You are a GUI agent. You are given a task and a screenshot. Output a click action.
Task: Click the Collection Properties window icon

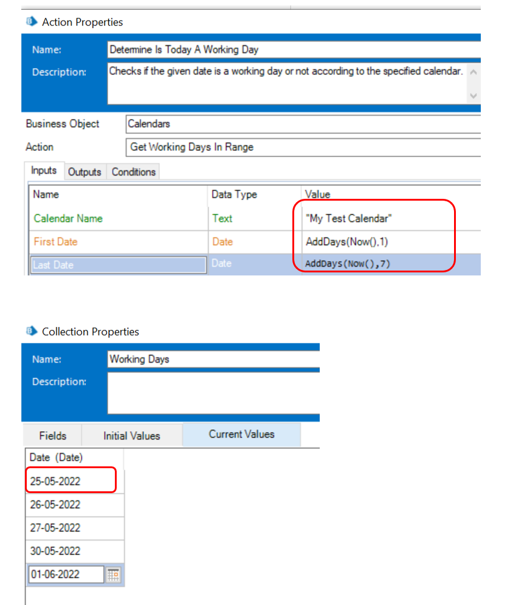[32, 331]
